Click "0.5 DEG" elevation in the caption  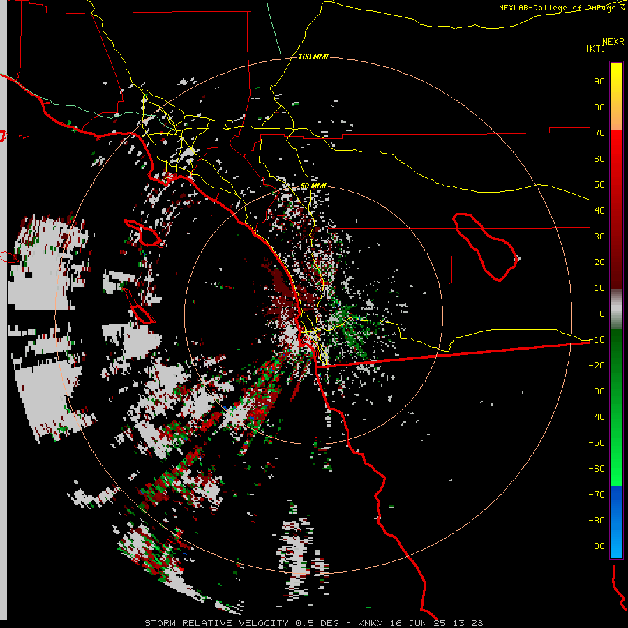(x=317, y=623)
